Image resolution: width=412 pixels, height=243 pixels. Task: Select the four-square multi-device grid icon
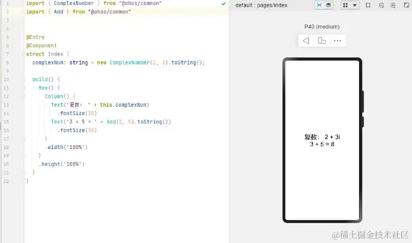345,5
